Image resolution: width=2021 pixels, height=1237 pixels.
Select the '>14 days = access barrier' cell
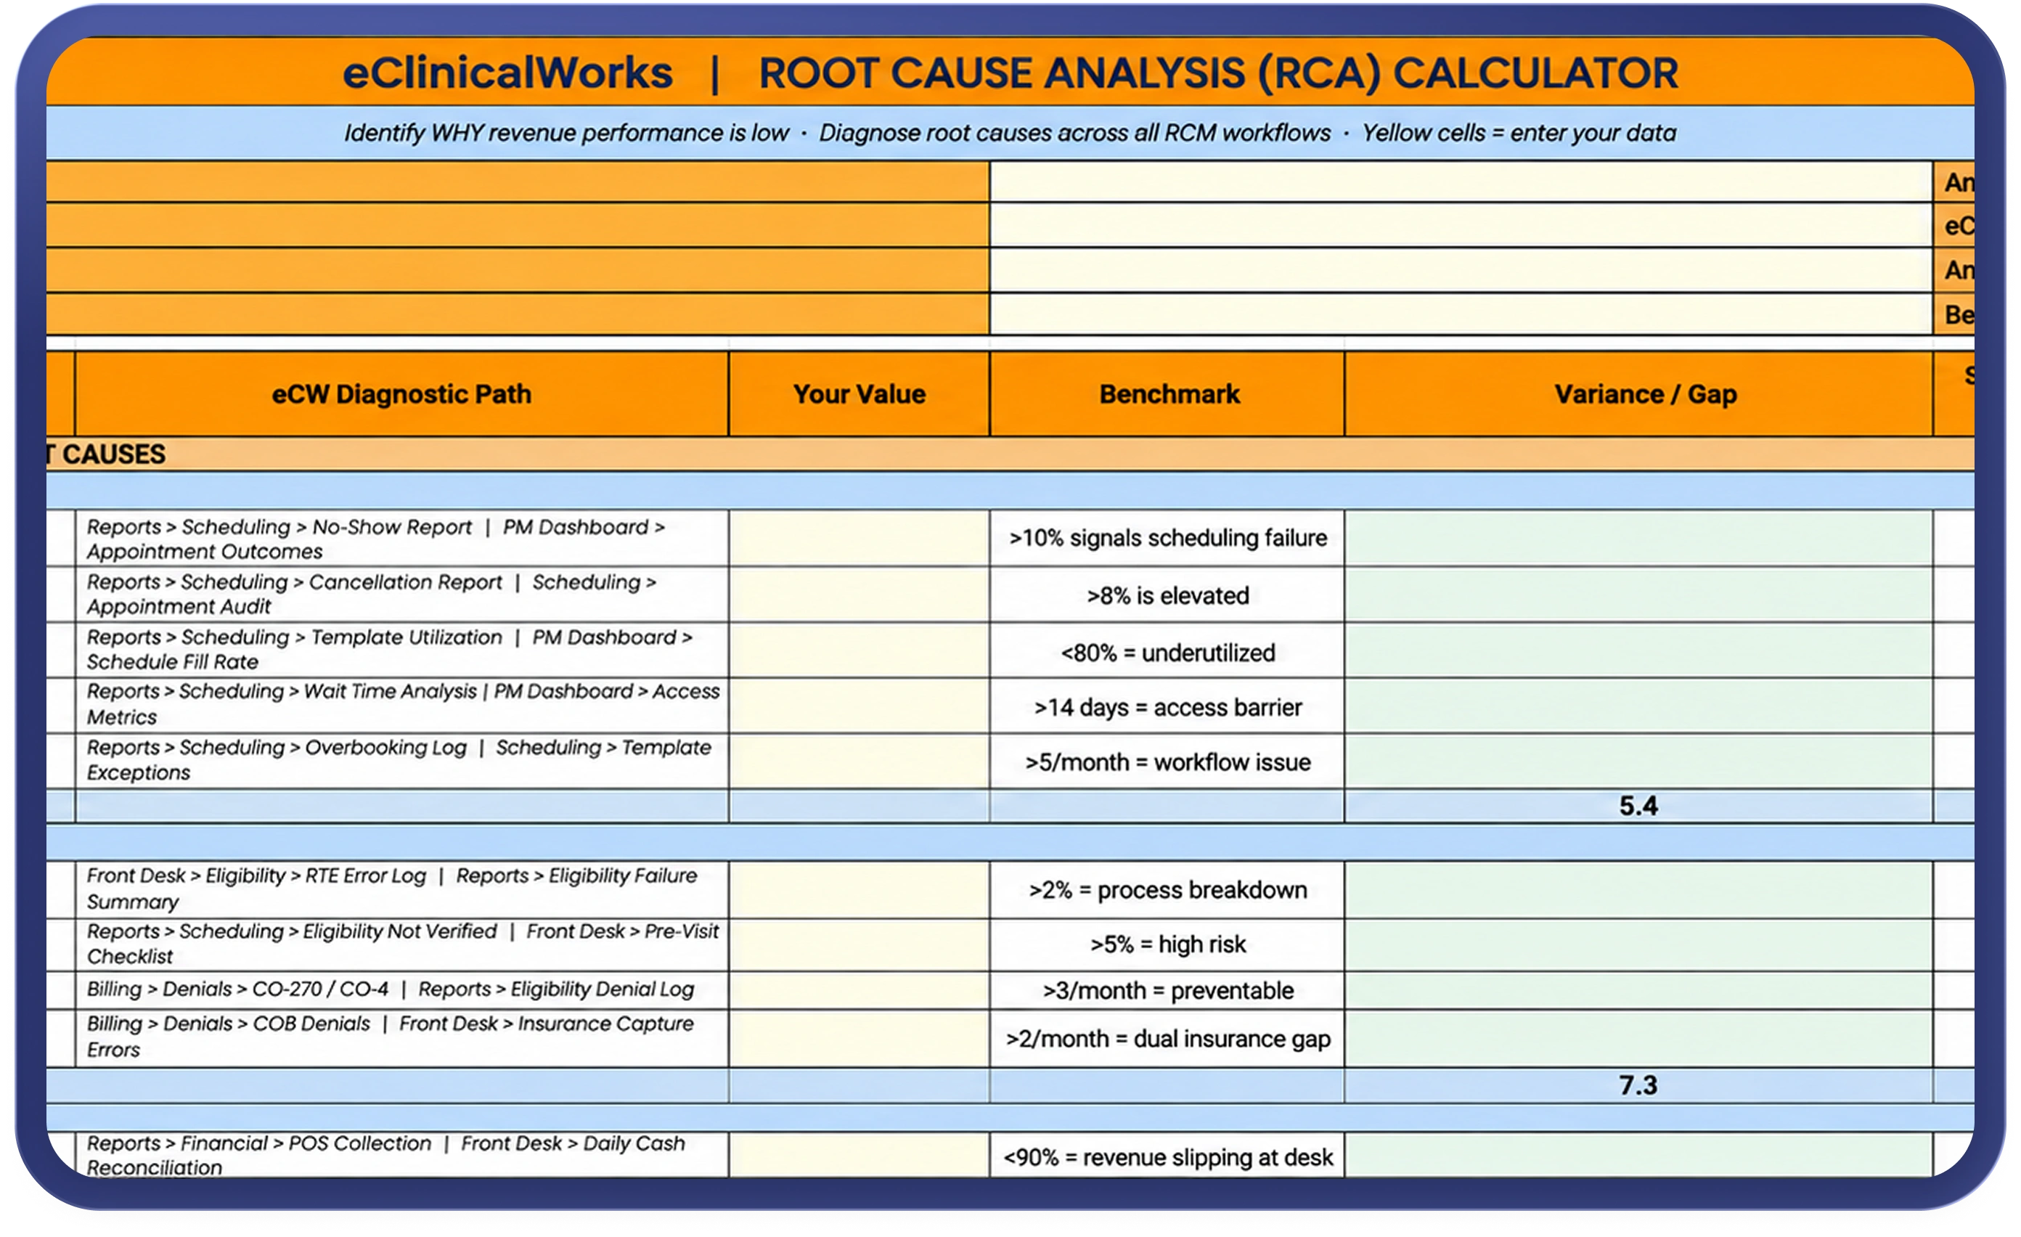[1167, 706]
